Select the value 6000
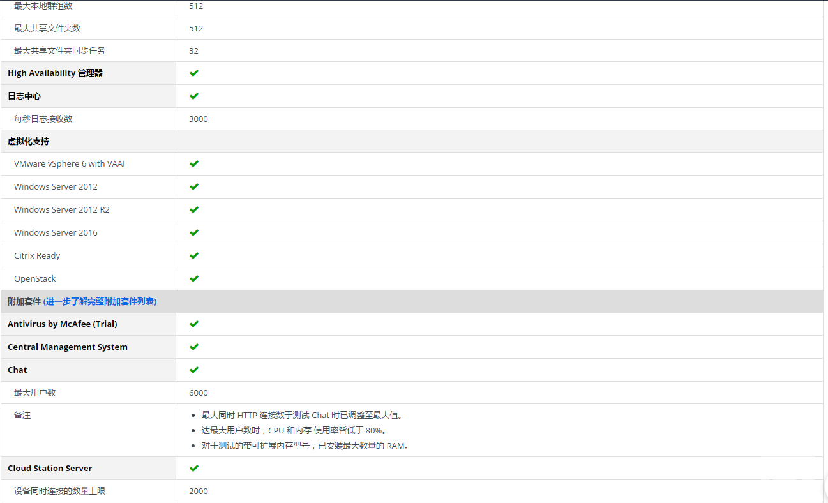 point(199,393)
